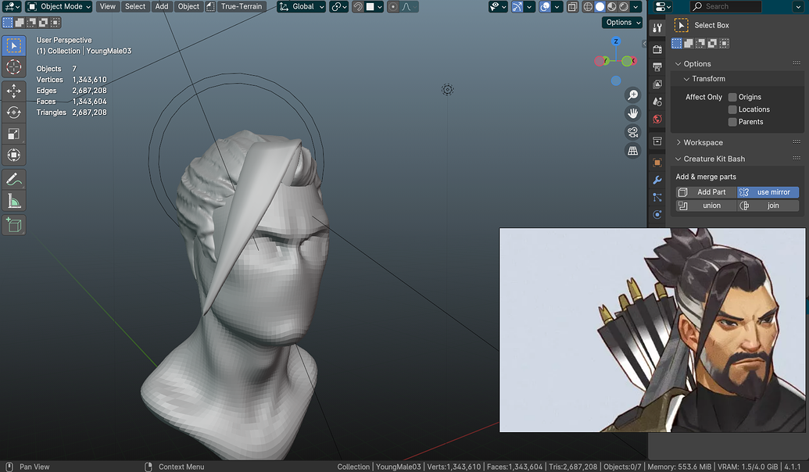Open the True-Terrain menu
Screen dimensions: 809x472
point(242,7)
